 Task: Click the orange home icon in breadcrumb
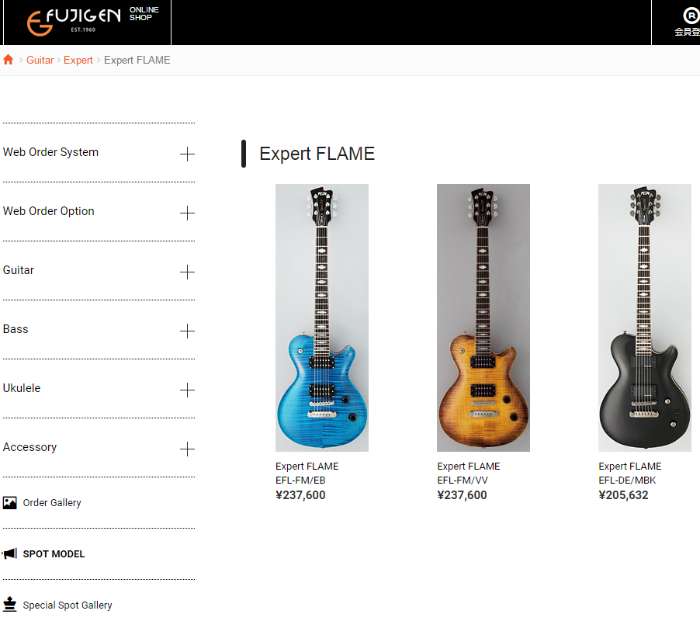click(8, 60)
